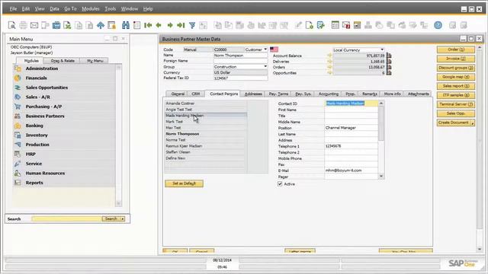Image resolution: width=488 pixels, height=274 pixels.
Task: Click the Form Settings calendar-grid icon
Action: (335, 25)
